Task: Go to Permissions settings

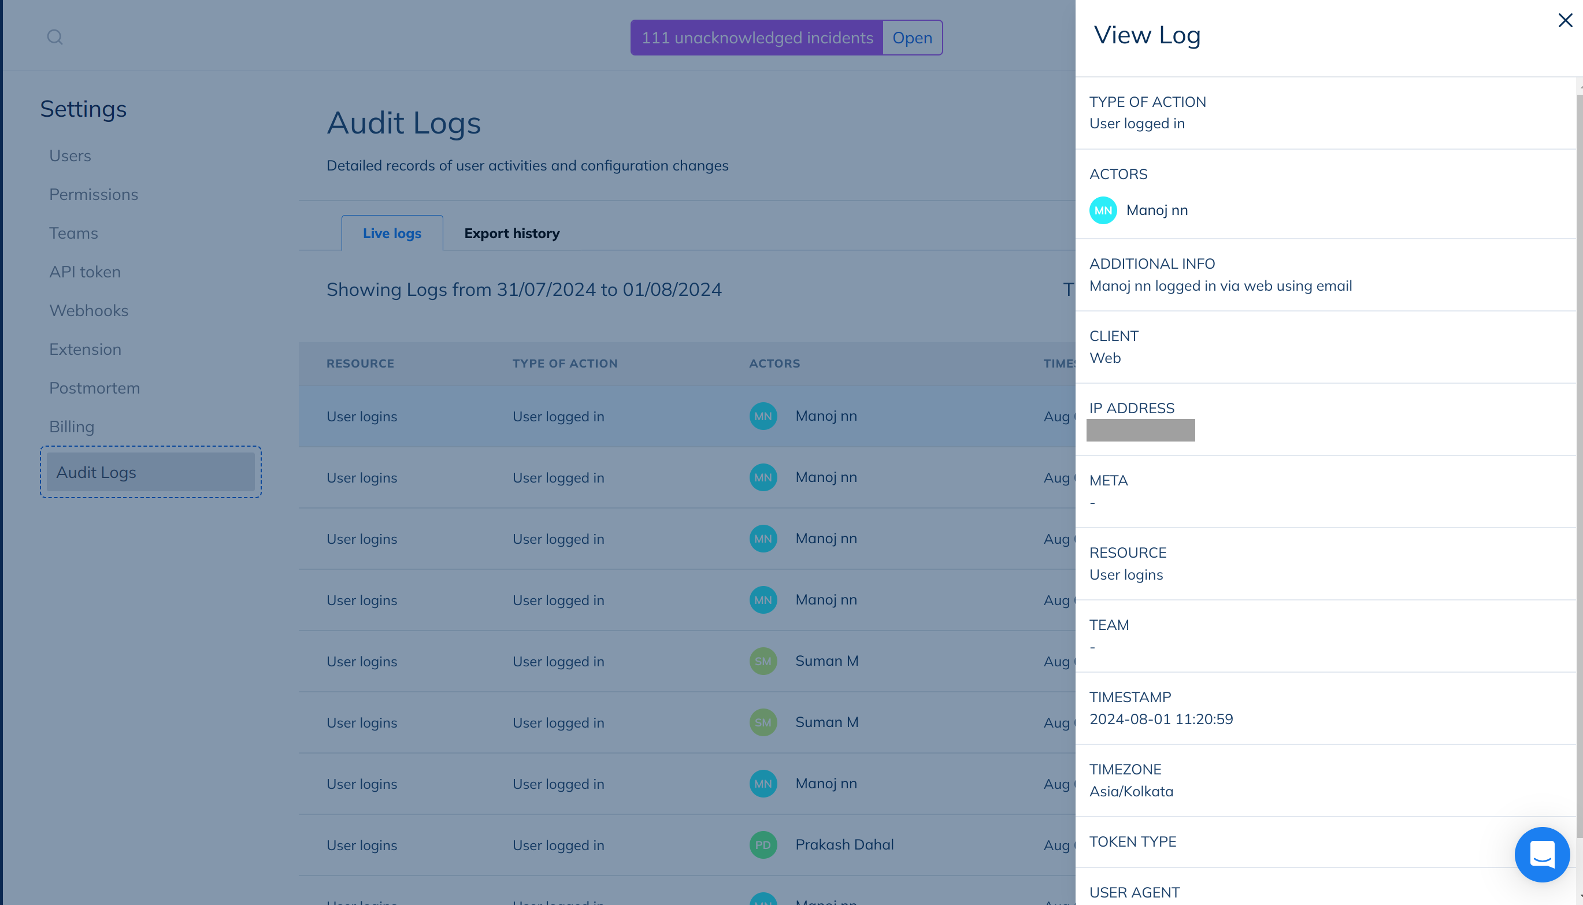Action: coord(94,195)
